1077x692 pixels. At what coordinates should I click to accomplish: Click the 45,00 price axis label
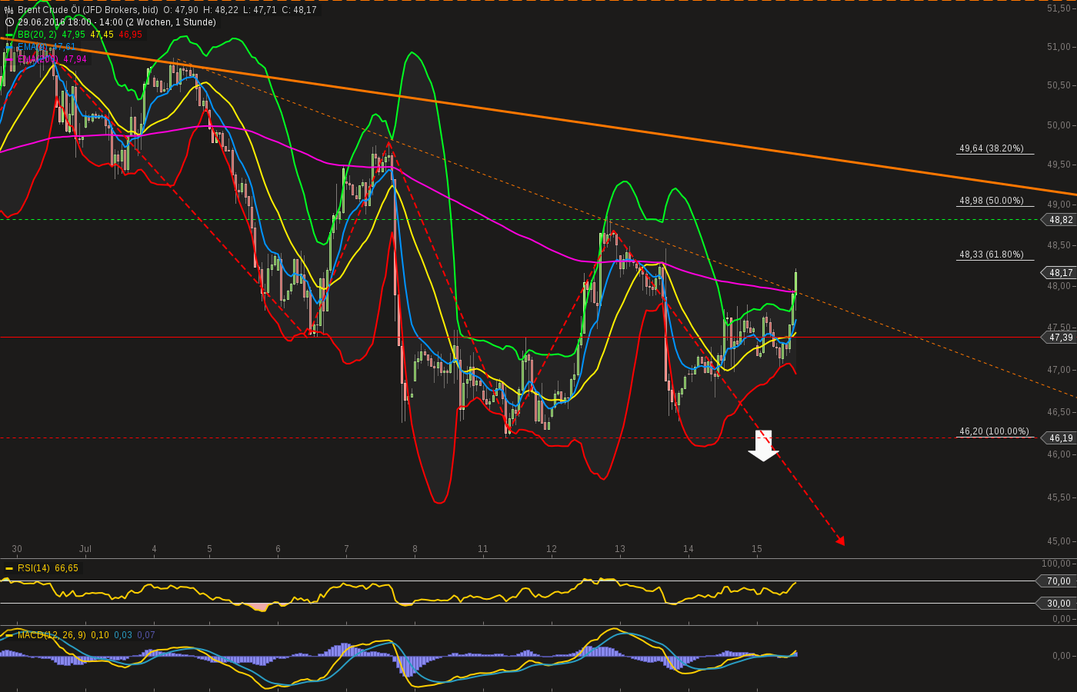[x=1059, y=541]
